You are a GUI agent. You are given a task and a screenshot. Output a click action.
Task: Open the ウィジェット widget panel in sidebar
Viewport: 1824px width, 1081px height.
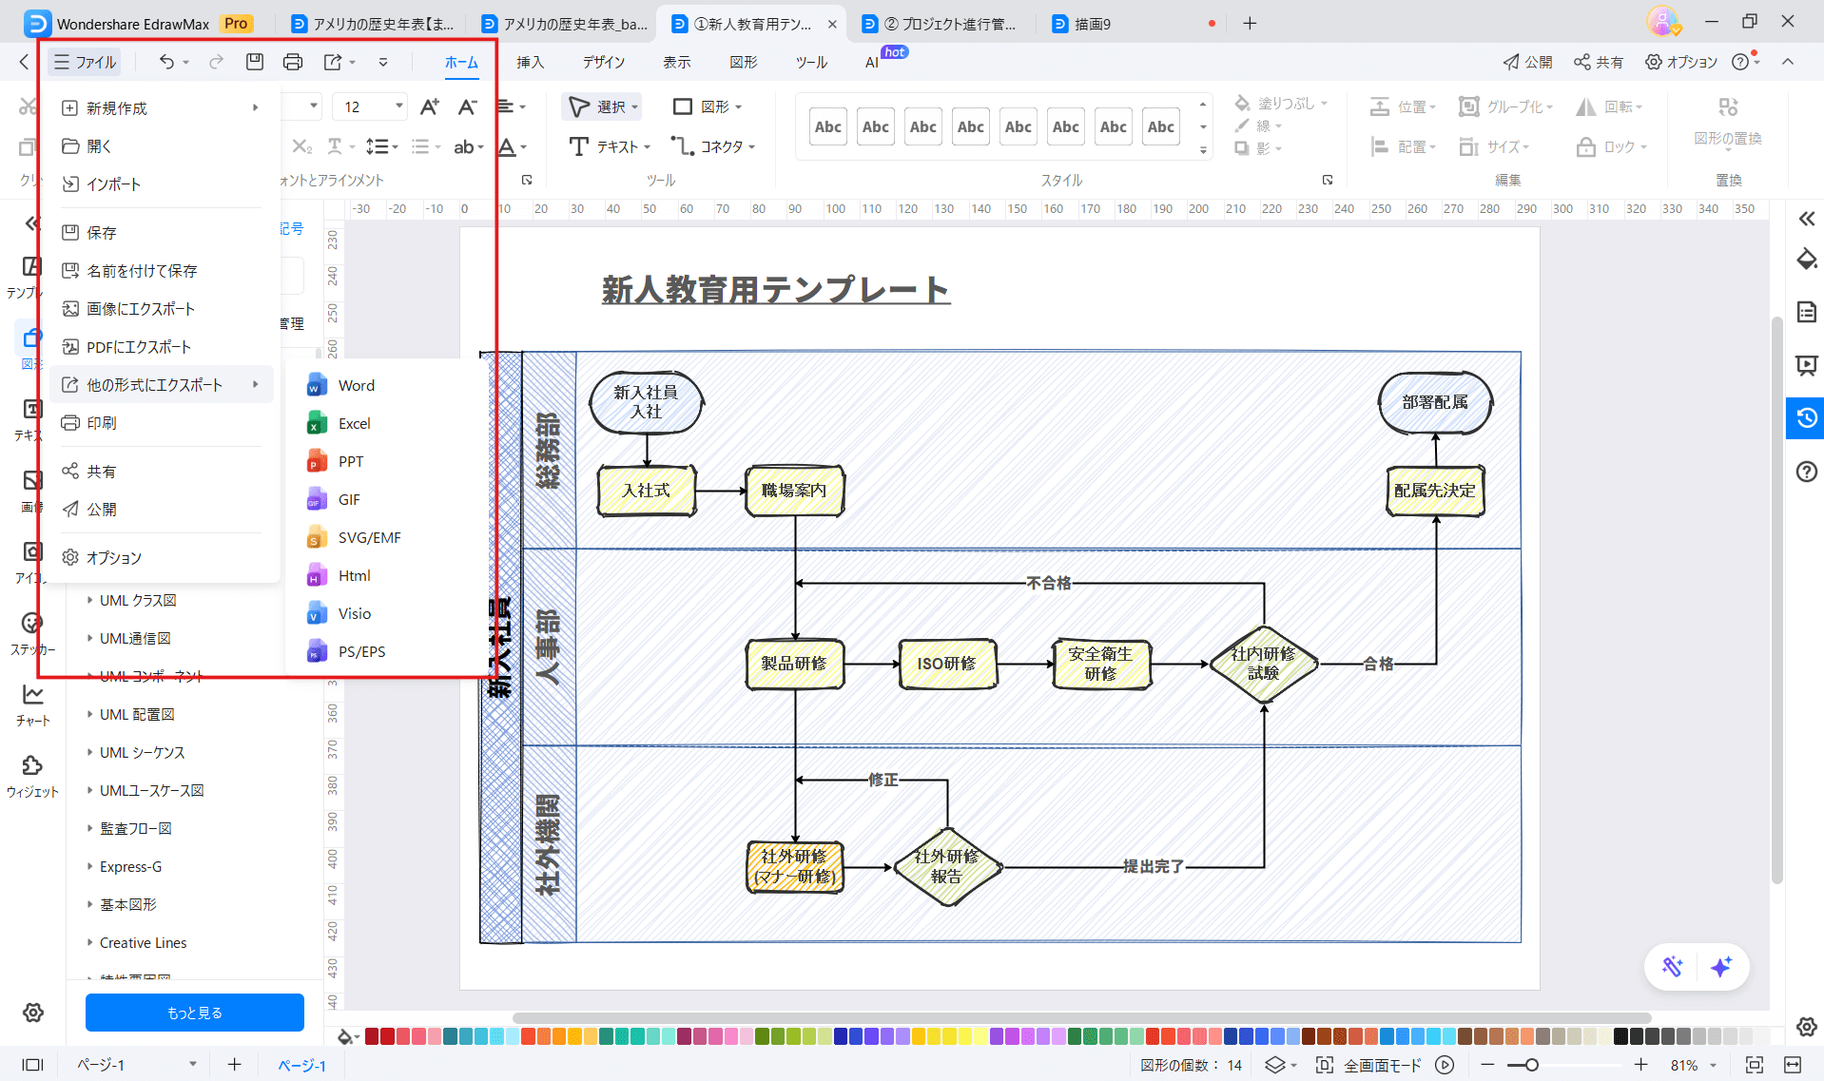(32, 777)
